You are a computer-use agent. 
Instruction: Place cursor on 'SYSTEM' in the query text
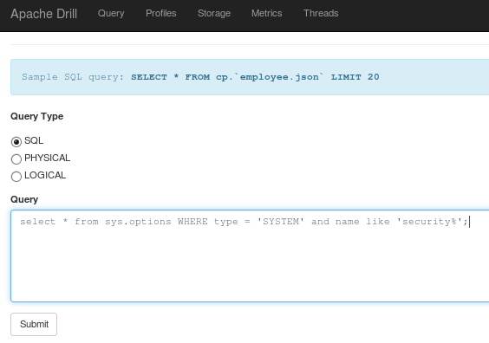(280, 222)
